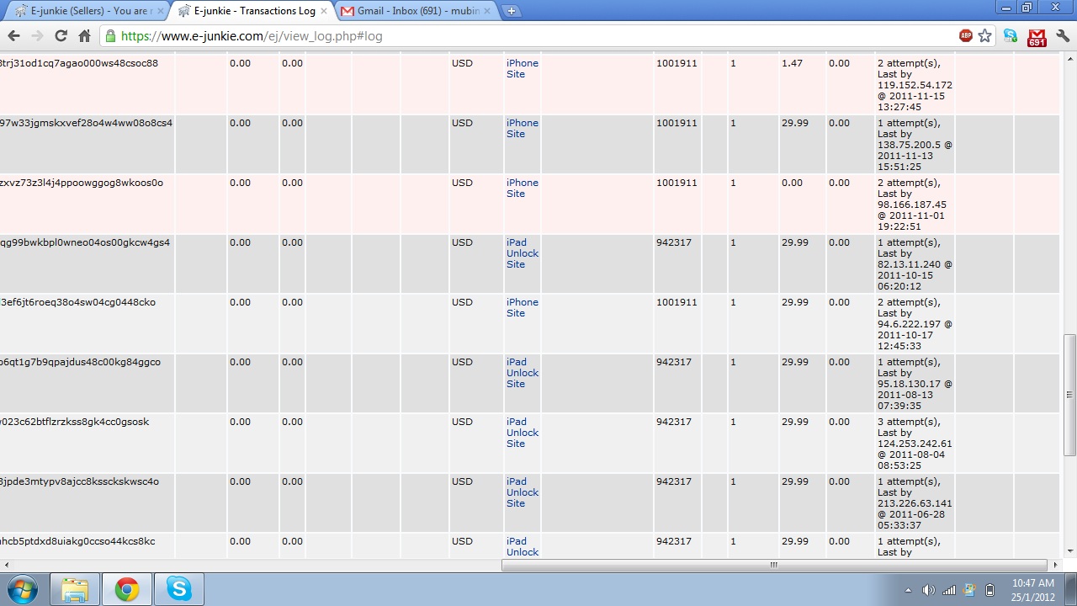1077x606 pixels.
Task: Click attempts cell with IP 138.75.200.5
Action: pyautogui.click(x=915, y=145)
